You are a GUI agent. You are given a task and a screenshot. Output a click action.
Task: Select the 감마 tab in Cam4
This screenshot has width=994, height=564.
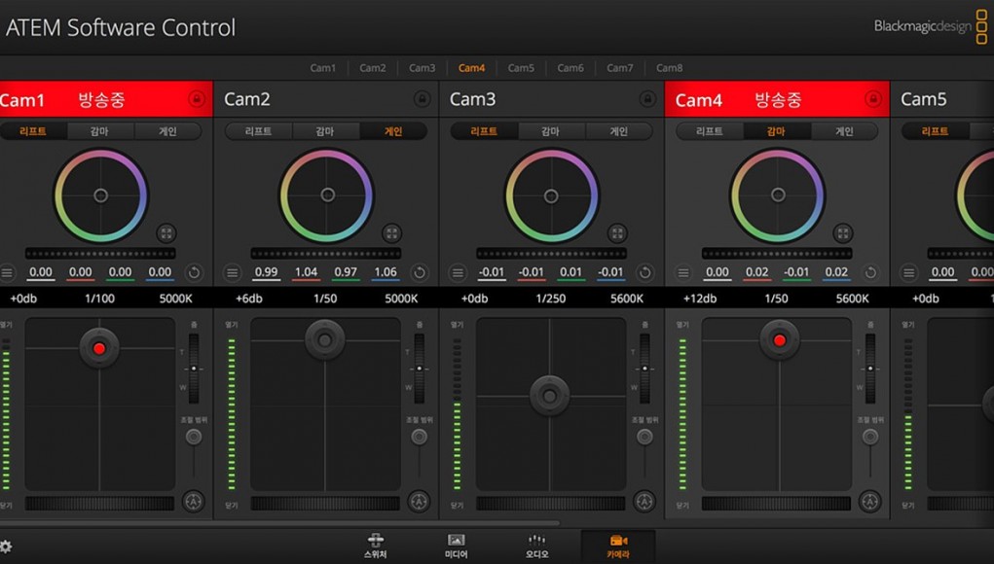click(777, 131)
